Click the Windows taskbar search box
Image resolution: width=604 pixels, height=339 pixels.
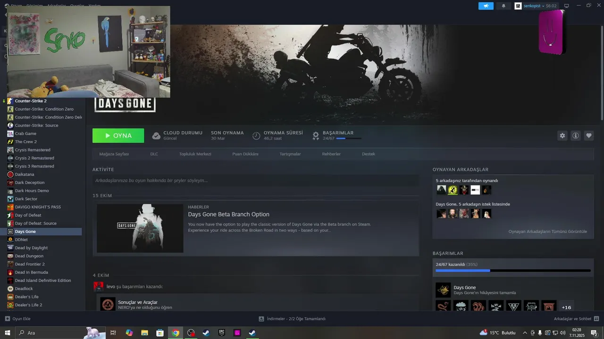(x=60, y=333)
